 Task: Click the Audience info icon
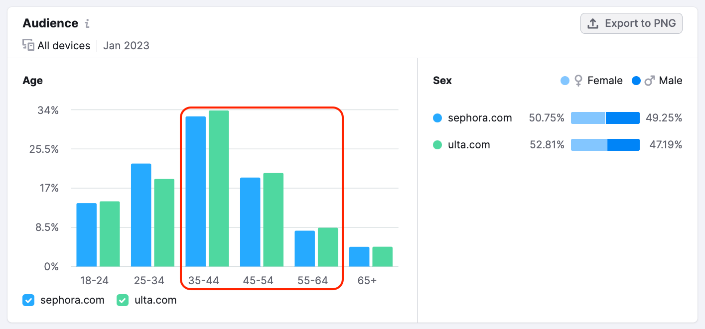[87, 23]
